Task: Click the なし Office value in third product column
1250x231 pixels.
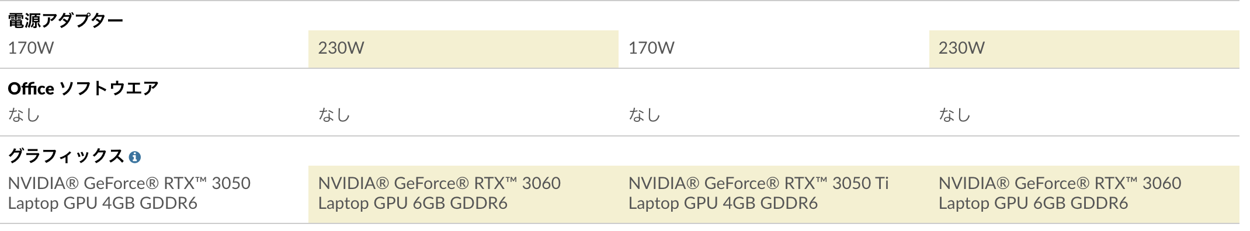Action: click(644, 115)
